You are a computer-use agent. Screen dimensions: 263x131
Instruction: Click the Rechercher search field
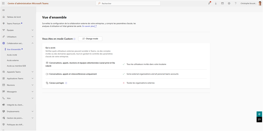128,3
